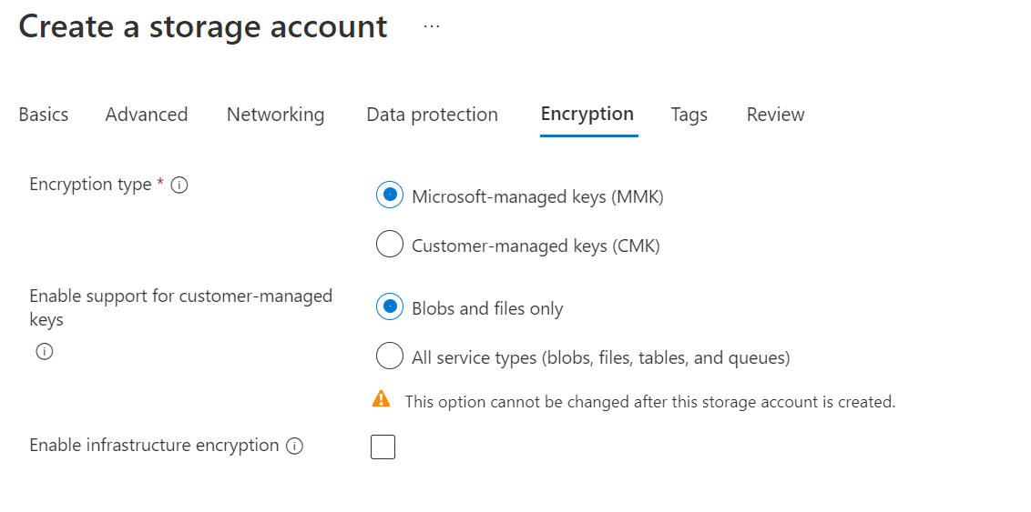This screenshot has width=1031, height=512.
Task: Select Microsoft-managed keys (MMK) radio button
Action: [x=390, y=196]
